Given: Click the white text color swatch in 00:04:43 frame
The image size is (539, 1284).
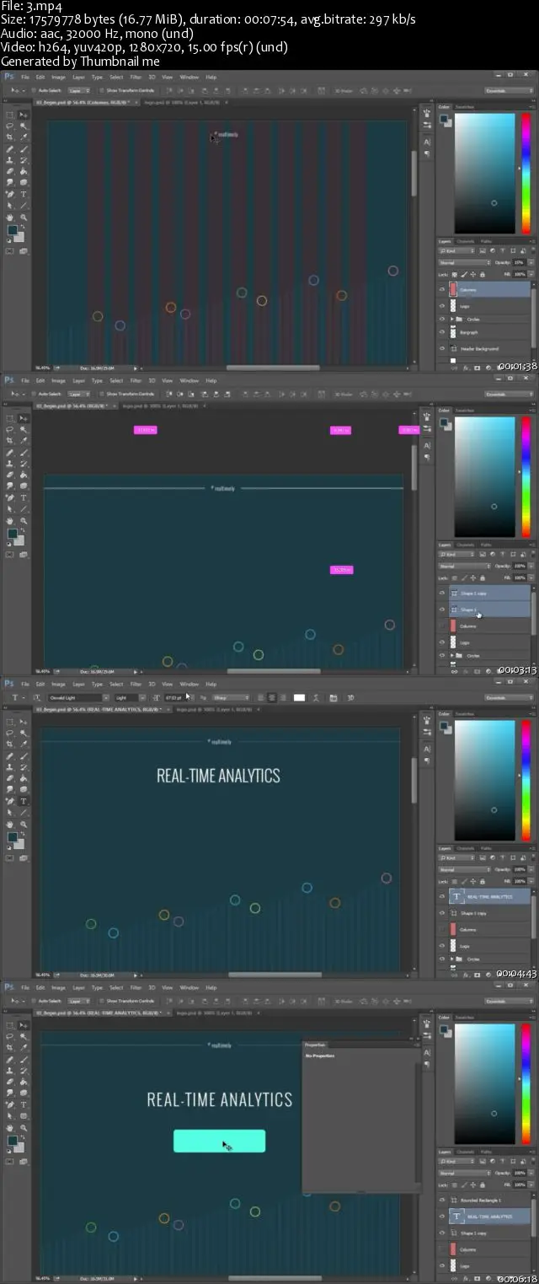Looking at the screenshot, I should (x=299, y=697).
